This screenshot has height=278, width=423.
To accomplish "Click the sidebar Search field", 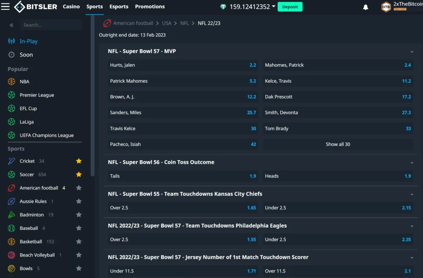I will click(50, 25).
